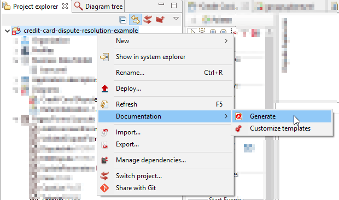Select credit-card-dispute-resolution-example project

click(80, 31)
